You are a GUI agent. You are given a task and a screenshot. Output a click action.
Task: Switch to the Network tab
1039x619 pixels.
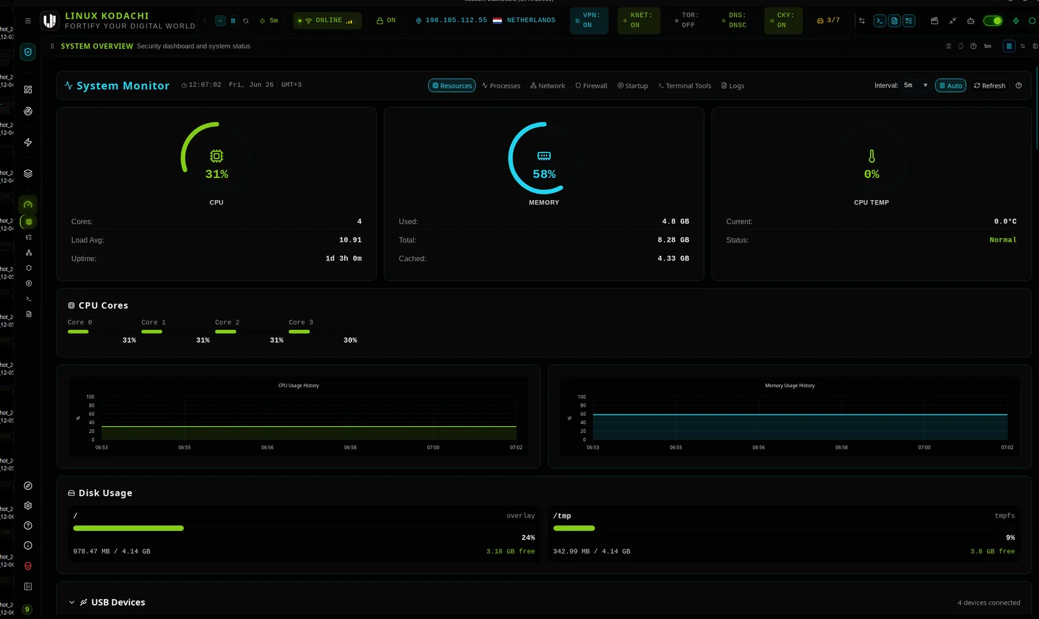(x=547, y=86)
